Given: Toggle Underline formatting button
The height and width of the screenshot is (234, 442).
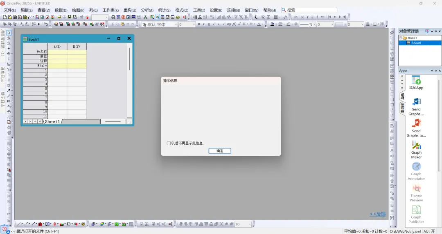Looking at the screenshot, I should click(209, 24).
